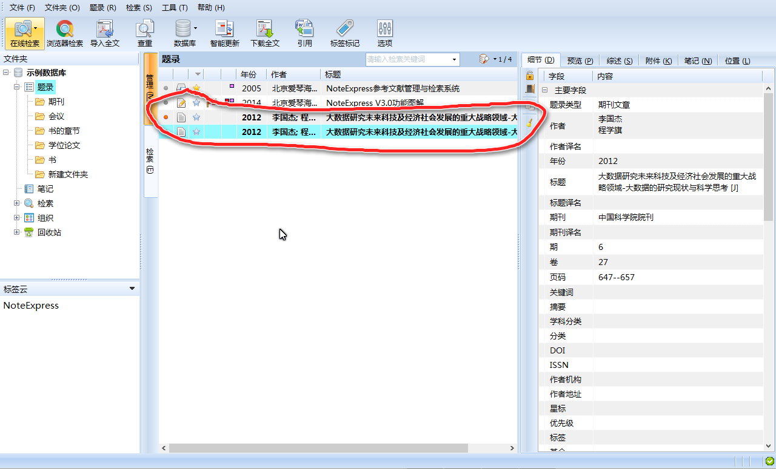Select the vertical 检索 side tab
This screenshot has height=469, width=776.
coord(150,161)
